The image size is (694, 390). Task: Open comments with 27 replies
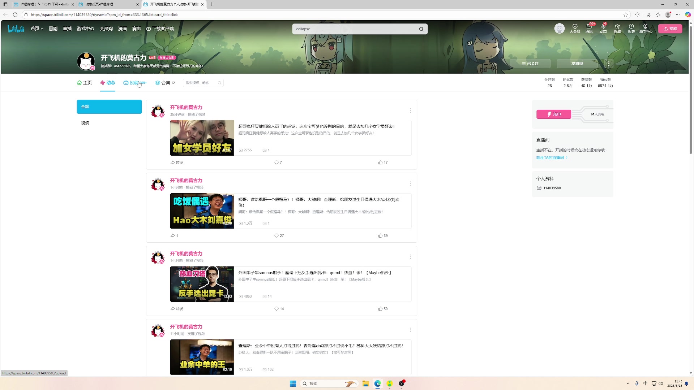point(277,235)
